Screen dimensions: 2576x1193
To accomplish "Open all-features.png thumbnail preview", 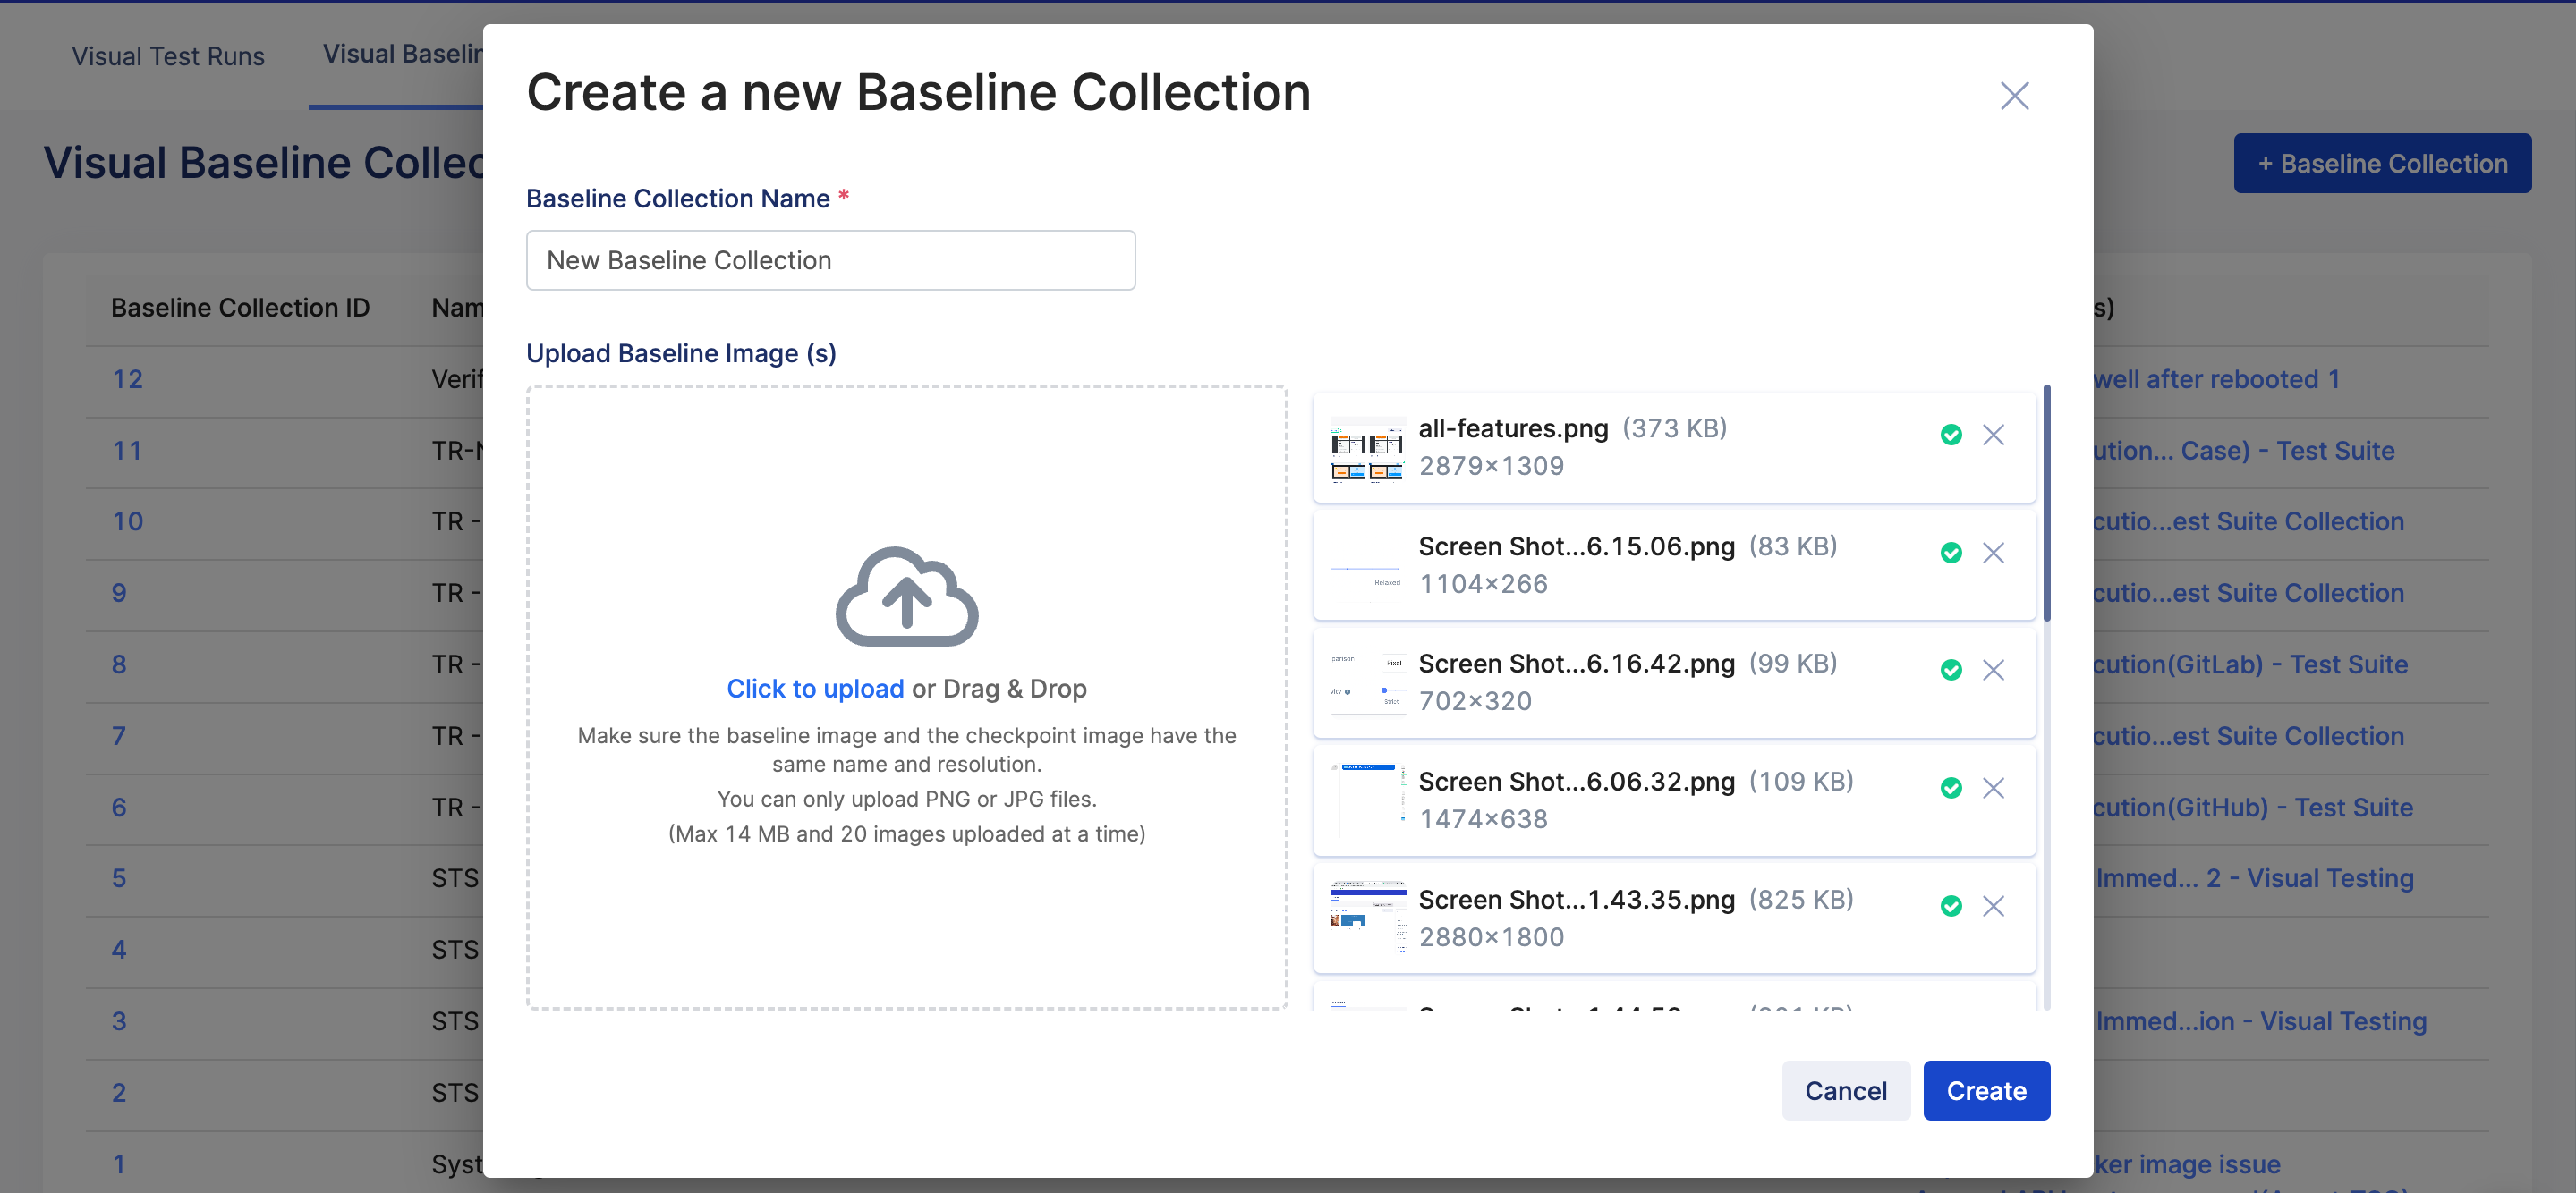I will coord(1366,449).
